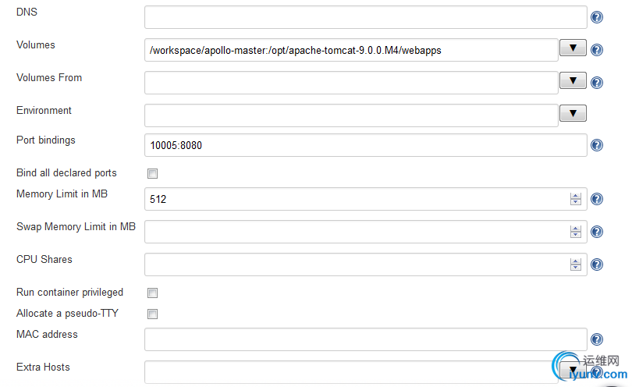Enable Bind all declared ports checkbox

pos(152,173)
